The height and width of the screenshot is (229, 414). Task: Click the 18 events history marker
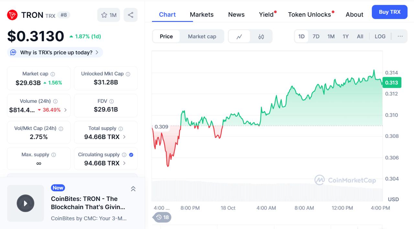(x=162, y=217)
